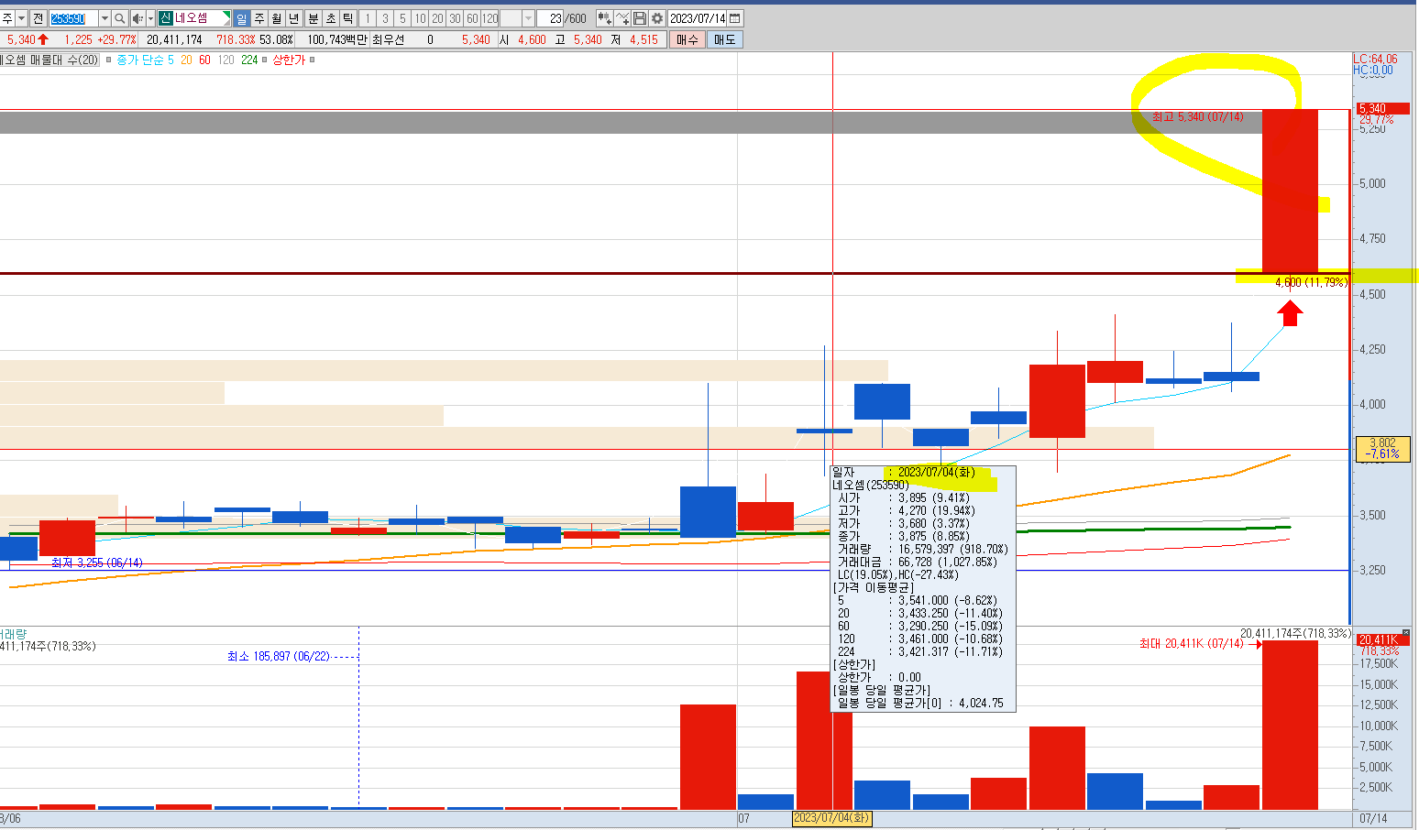Click the 최고 5,340 (07/14) high label
The height and width of the screenshot is (830, 1419).
[1198, 116]
